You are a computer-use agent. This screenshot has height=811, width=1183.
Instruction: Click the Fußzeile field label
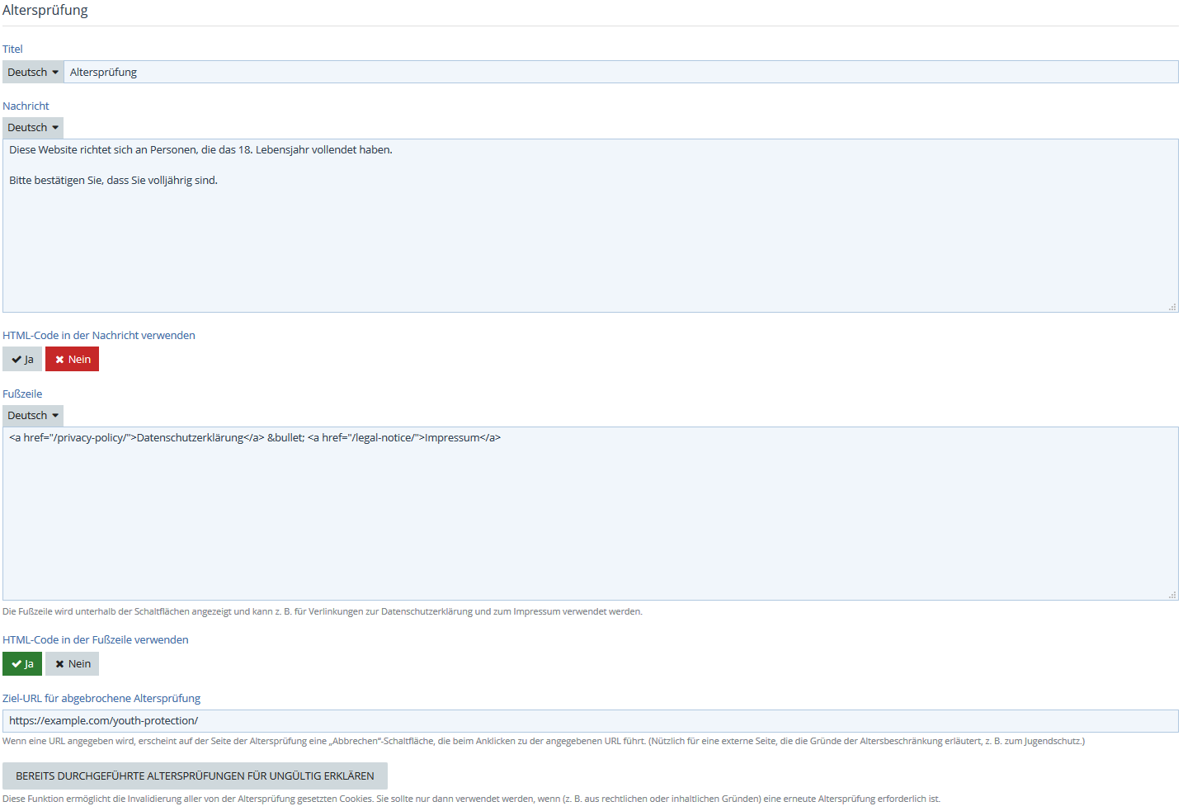(22, 394)
